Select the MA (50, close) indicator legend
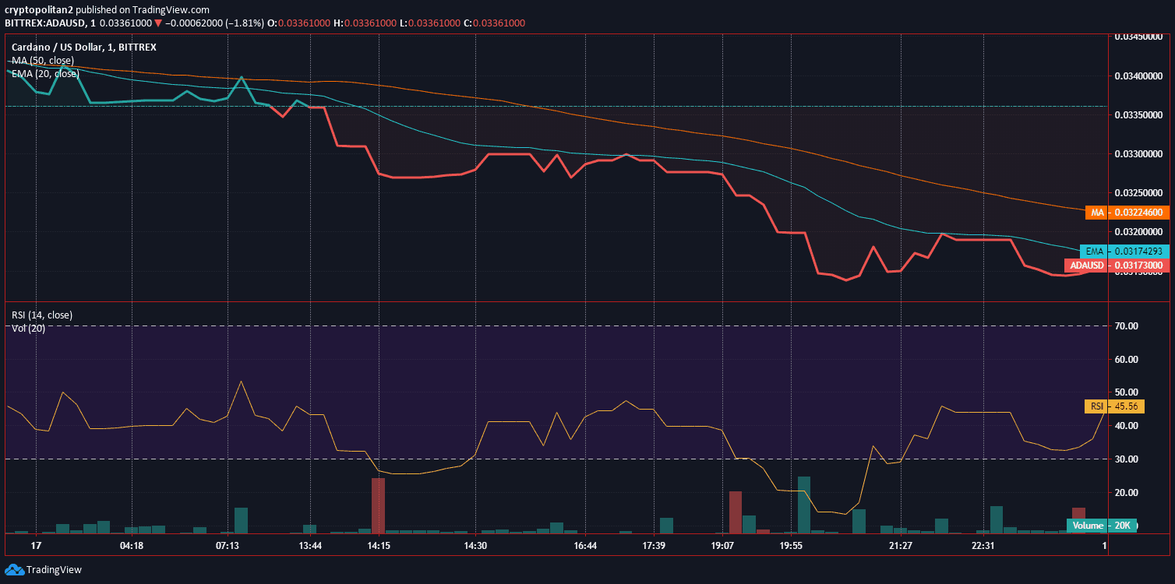This screenshot has width=1175, height=584. [x=43, y=60]
